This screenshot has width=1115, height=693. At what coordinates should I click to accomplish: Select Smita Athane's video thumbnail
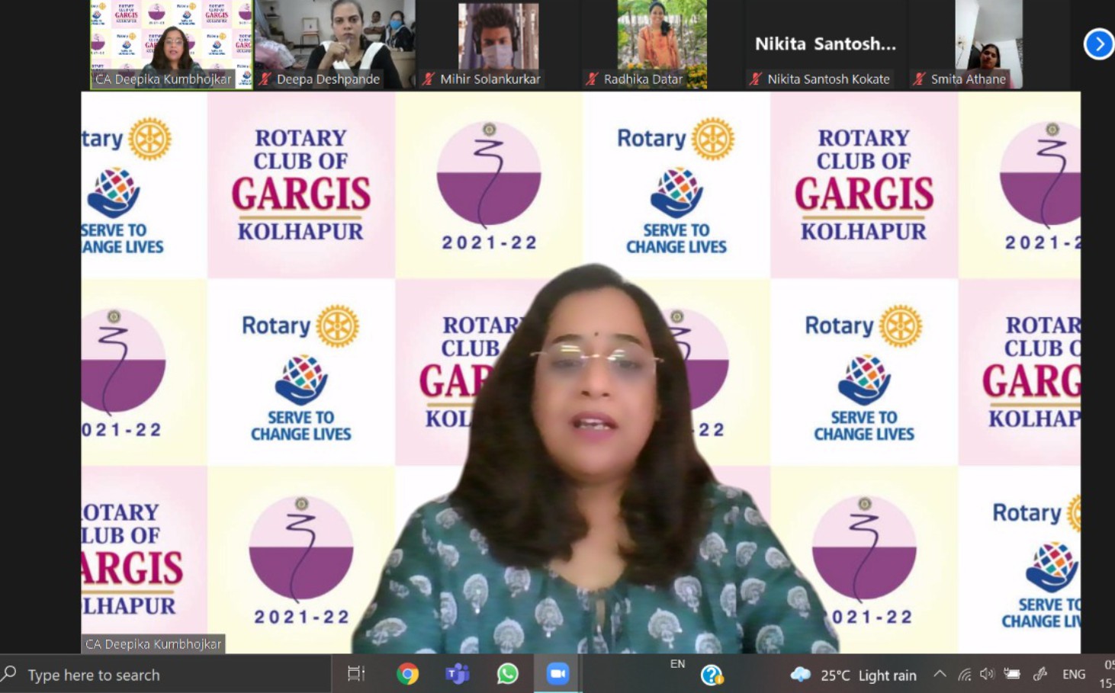click(x=988, y=44)
